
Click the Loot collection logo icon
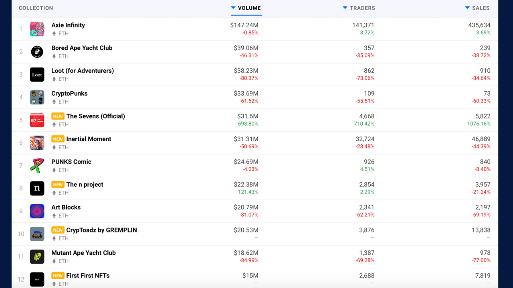37,75
